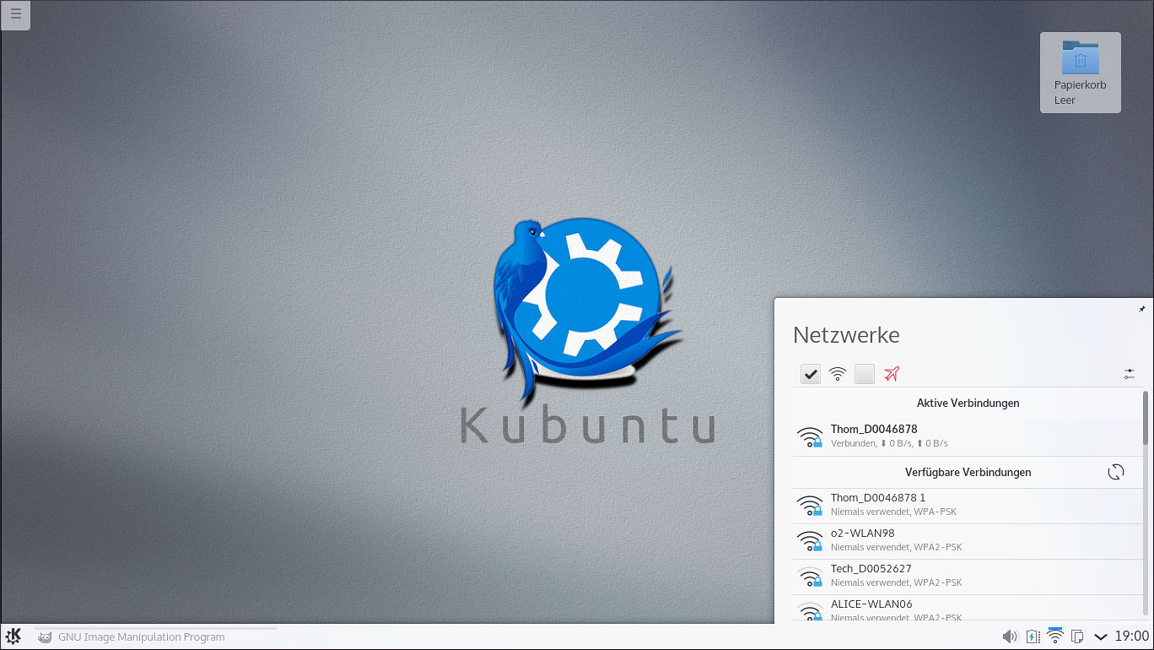
Task: Refresh the available connections list
Action: [x=1116, y=472]
